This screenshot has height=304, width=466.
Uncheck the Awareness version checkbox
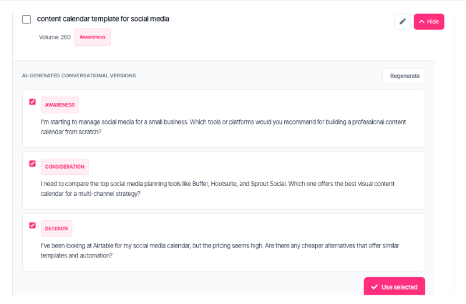(x=33, y=102)
